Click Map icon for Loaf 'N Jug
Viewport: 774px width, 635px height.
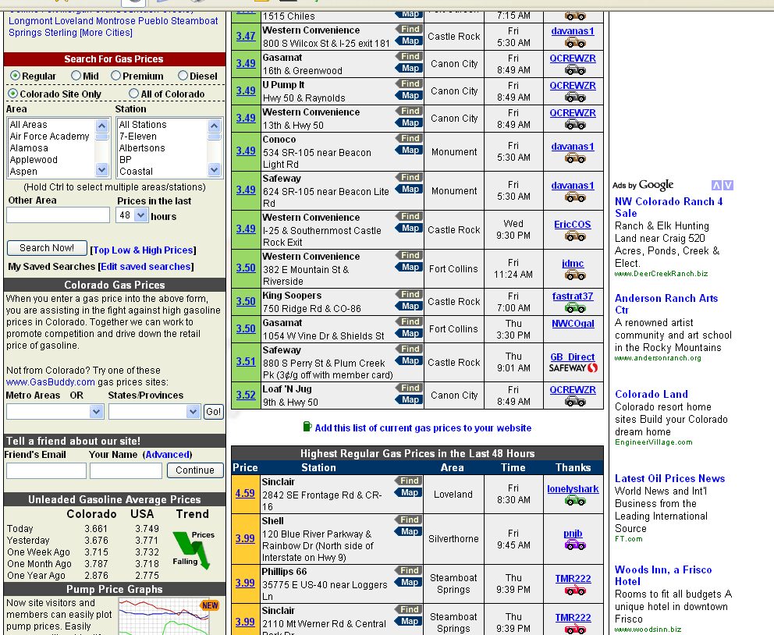pyautogui.click(x=410, y=400)
